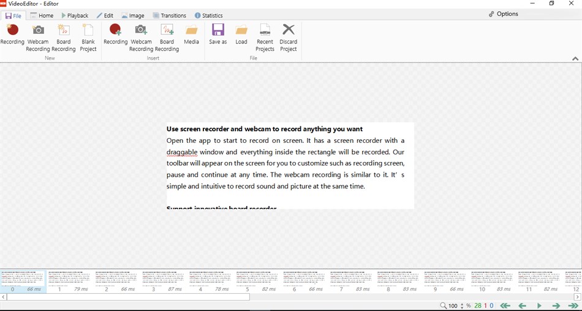Viewport: 582px width, 311px height.
Task: Open the File tab
Action: click(x=13, y=15)
